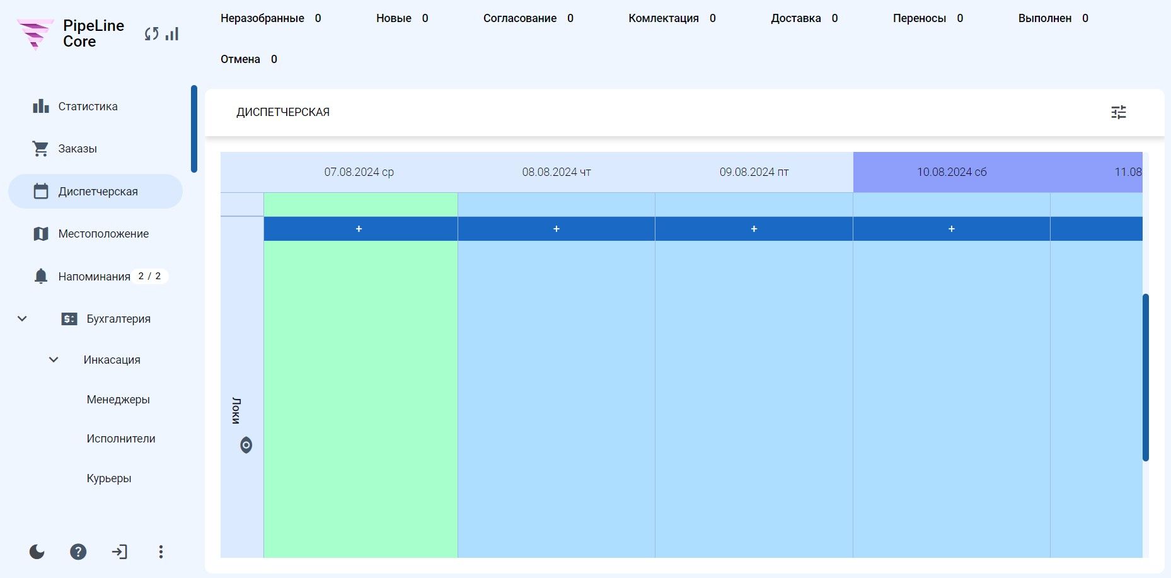Filter by Неразобранные status counter
Viewport: 1171px width, 578px height.
pyautogui.click(x=271, y=18)
